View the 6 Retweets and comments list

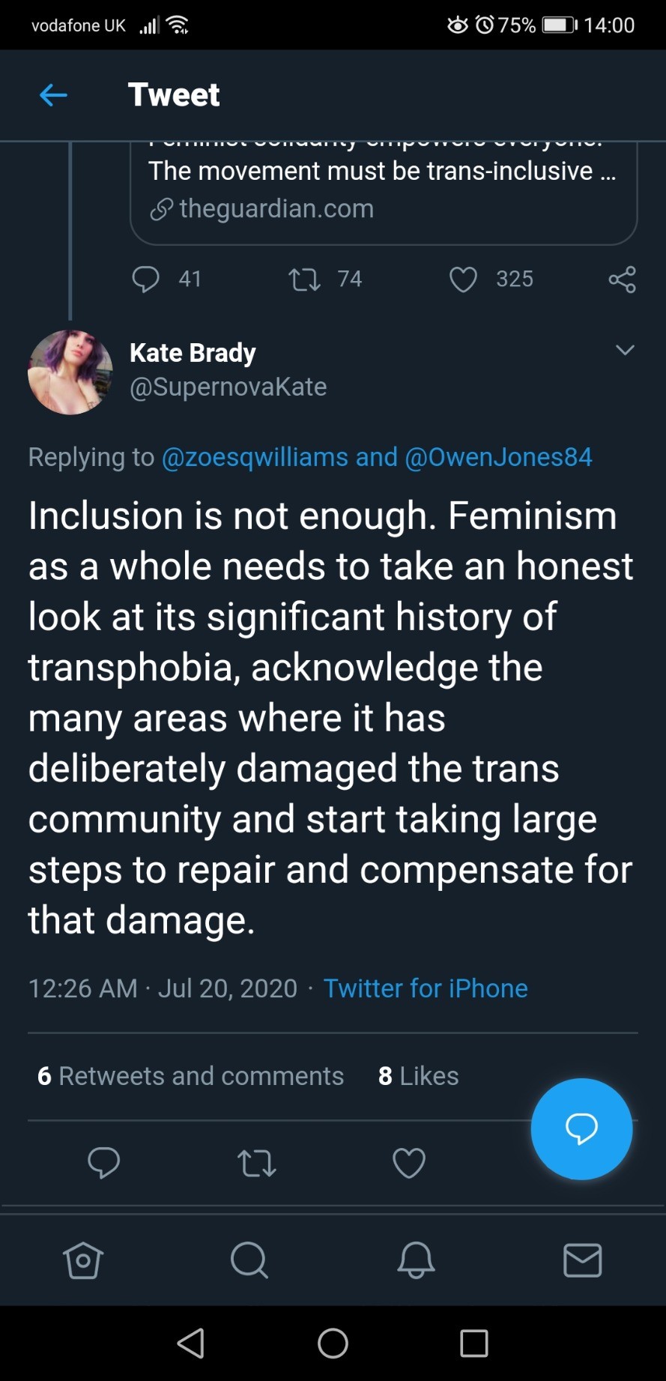tap(191, 1076)
